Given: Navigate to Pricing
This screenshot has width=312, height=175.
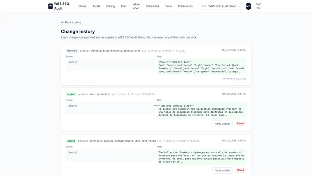Looking at the screenshot, I should (x=110, y=6).
